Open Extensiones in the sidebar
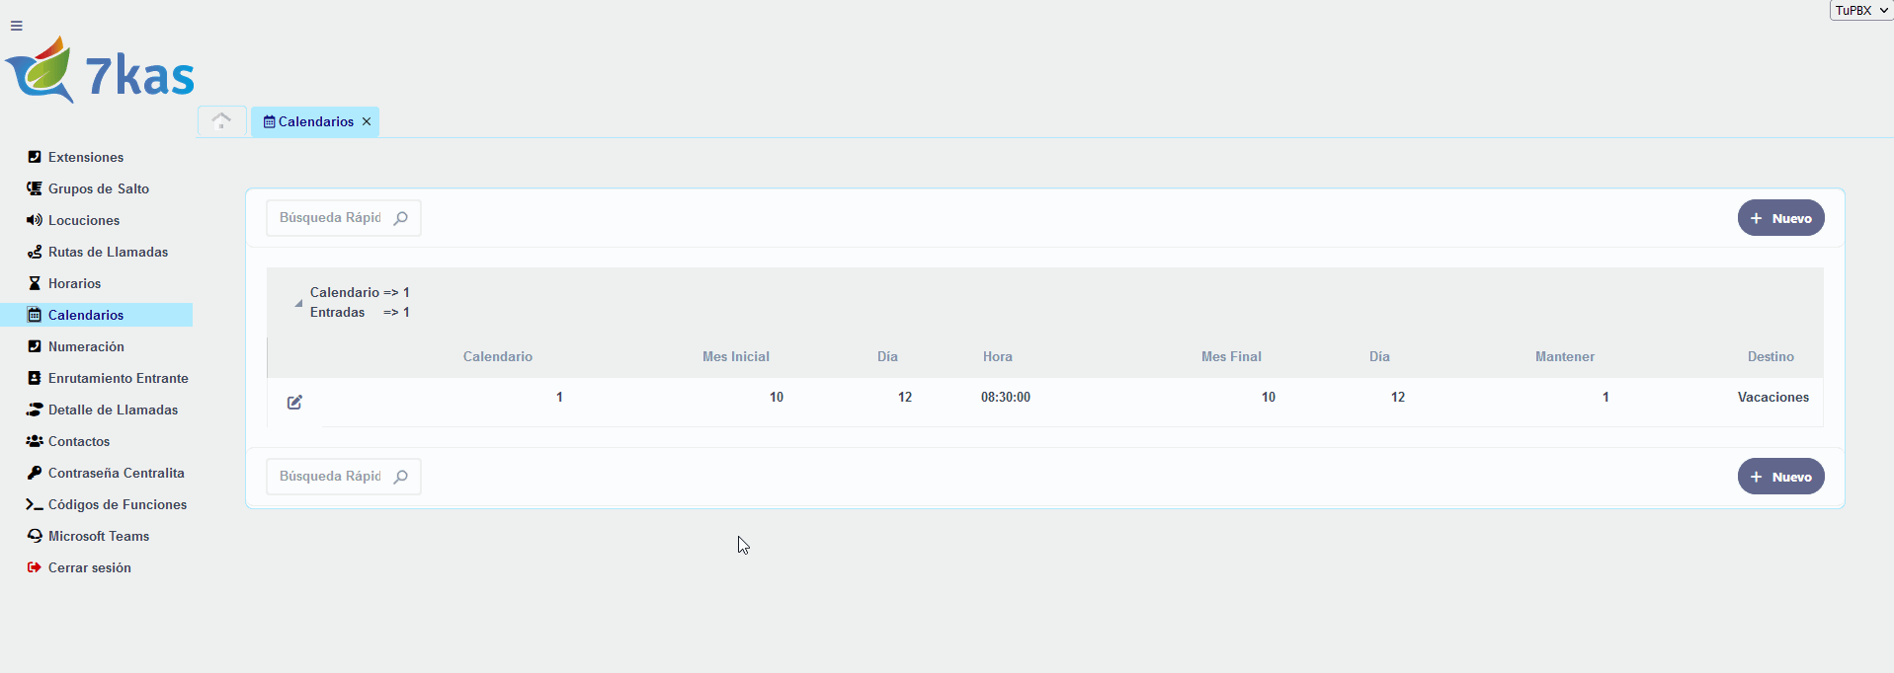Screen dimensions: 1894x673 point(86,157)
